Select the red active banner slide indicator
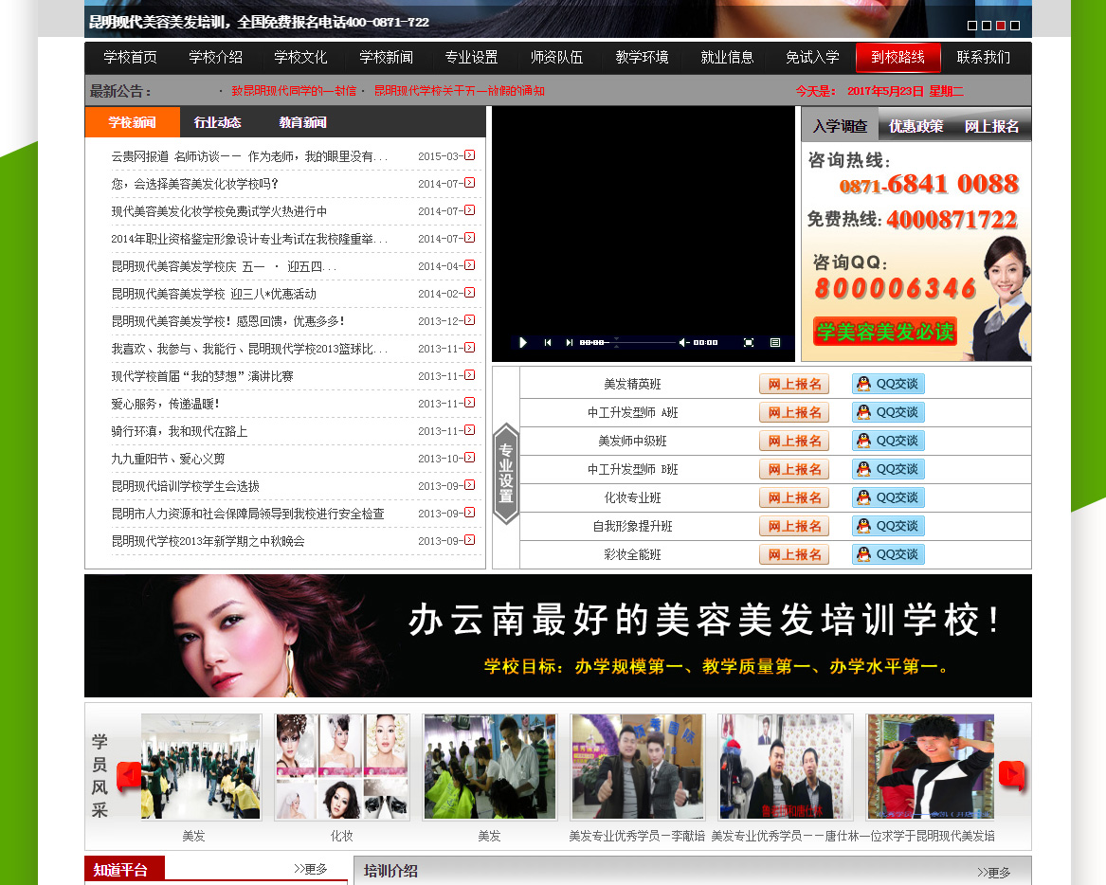The image size is (1106, 885). tap(1001, 26)
